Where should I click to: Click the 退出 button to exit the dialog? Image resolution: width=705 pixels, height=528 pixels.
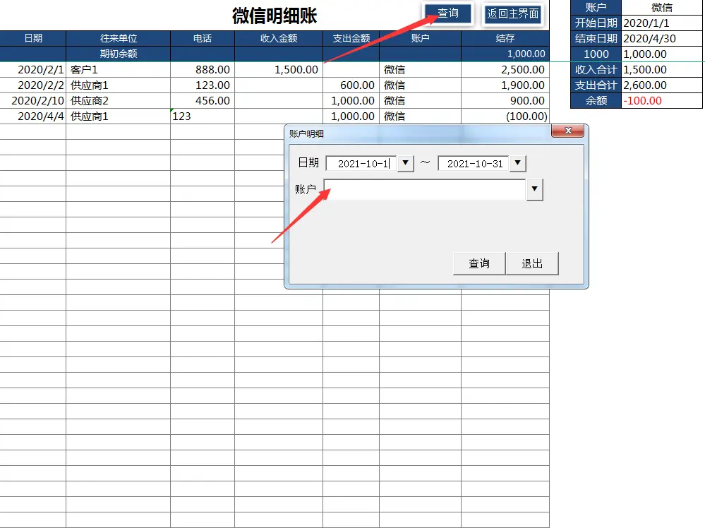click(533, 263)
